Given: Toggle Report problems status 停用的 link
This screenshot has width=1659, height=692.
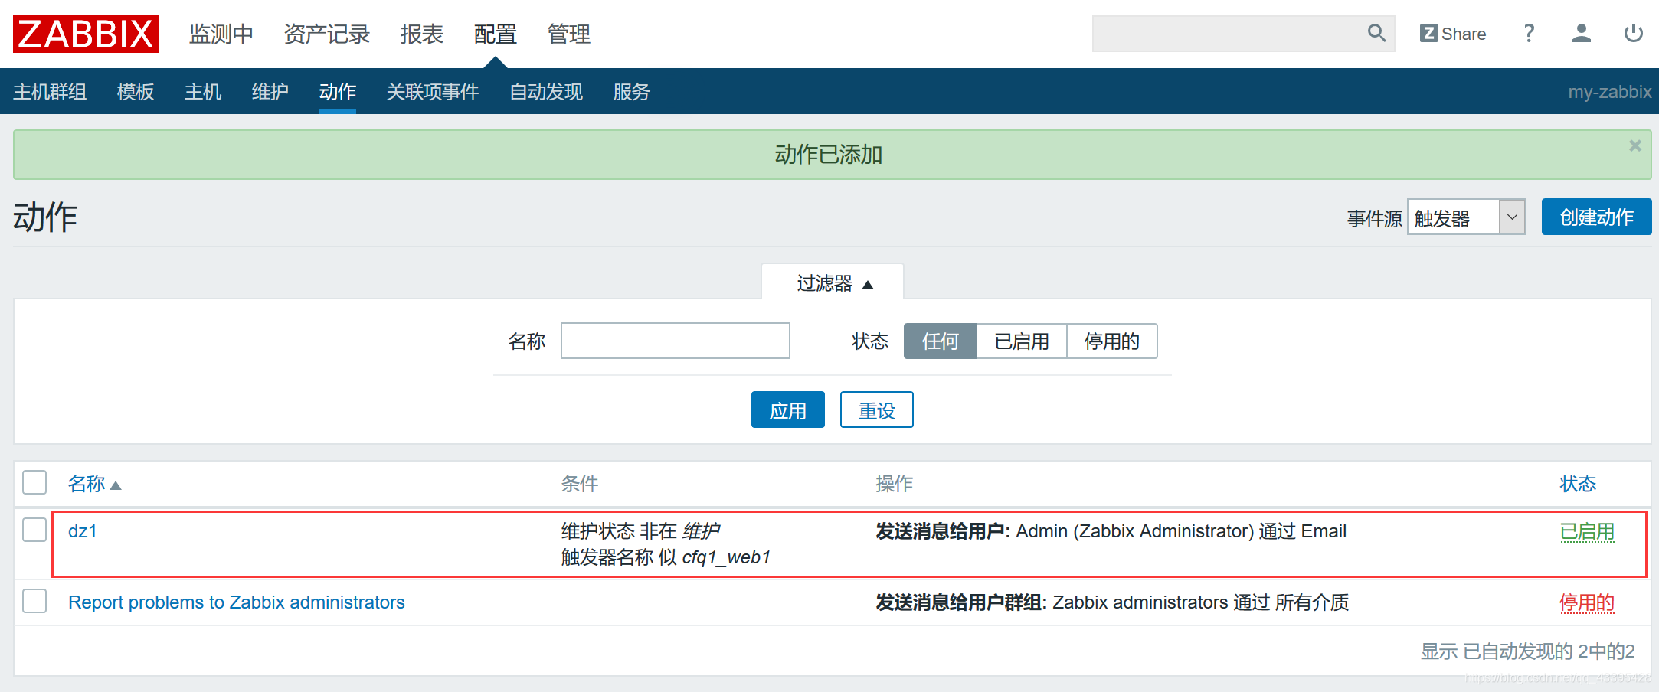Looking at the screenshot, I should click(x=1587, y=602).
